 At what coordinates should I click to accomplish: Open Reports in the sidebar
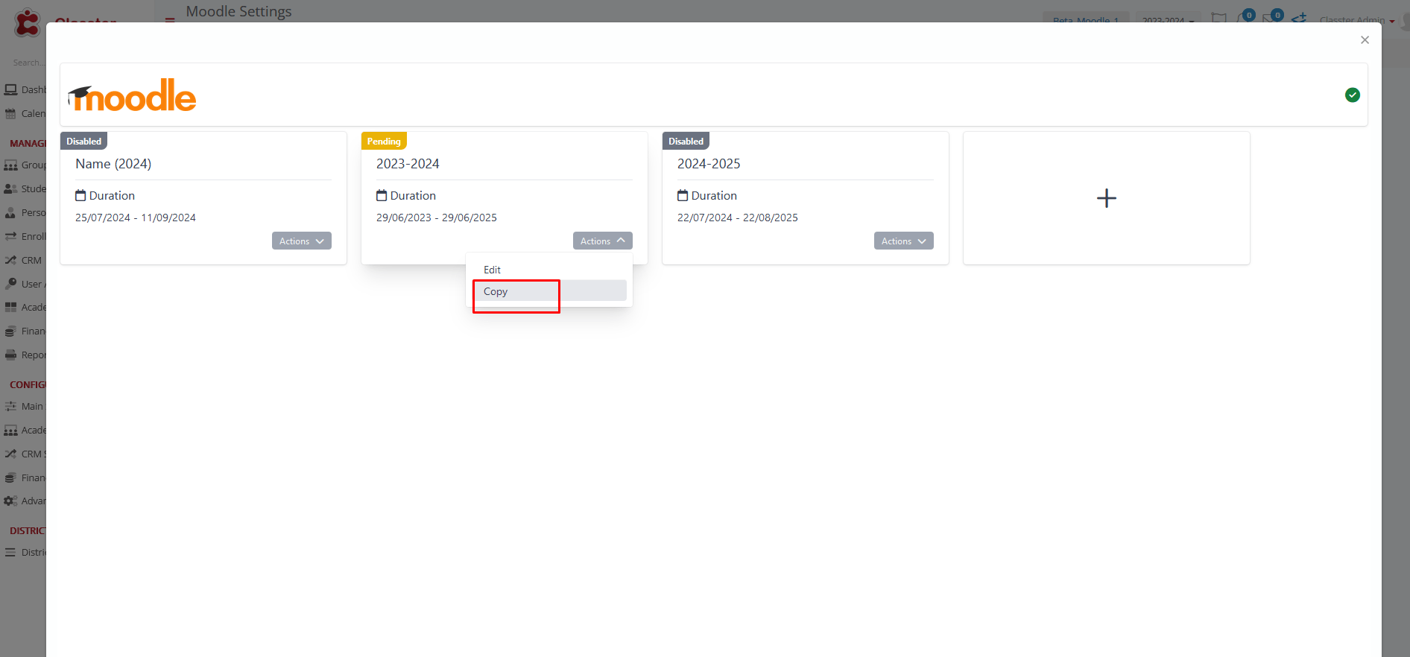pyautogui.click(x=24, y=355)
